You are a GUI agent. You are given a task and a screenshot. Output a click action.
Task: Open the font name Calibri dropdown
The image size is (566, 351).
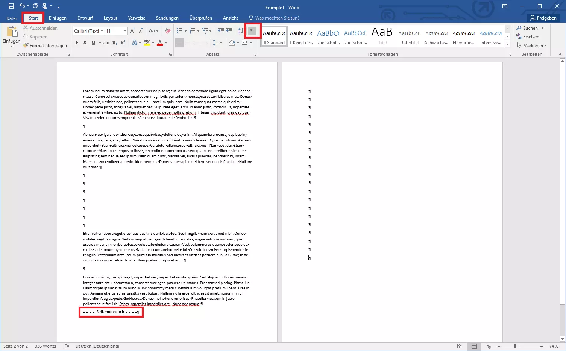102,31
